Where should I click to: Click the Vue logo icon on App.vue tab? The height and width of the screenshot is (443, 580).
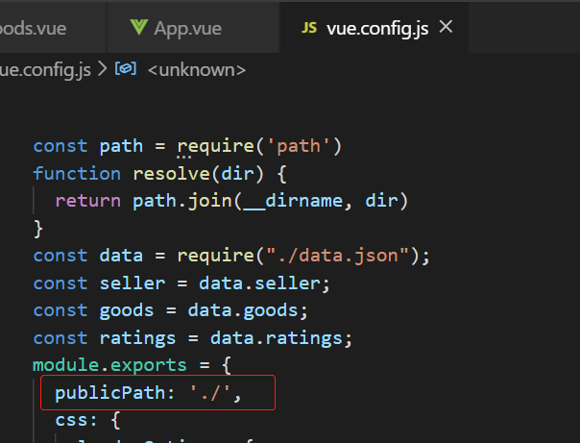(139, 27)
